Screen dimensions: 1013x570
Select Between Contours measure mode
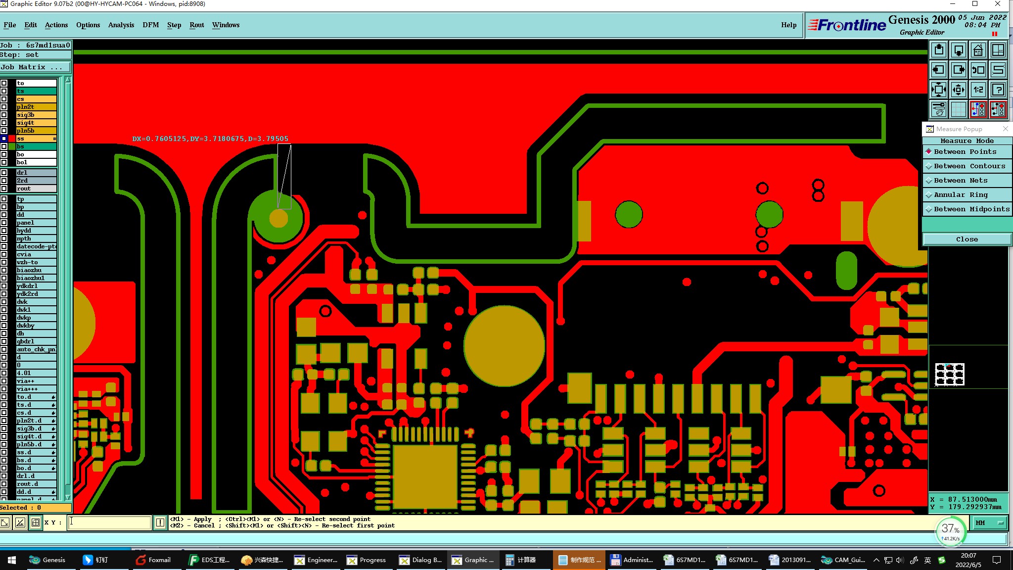tap(967, 166)
